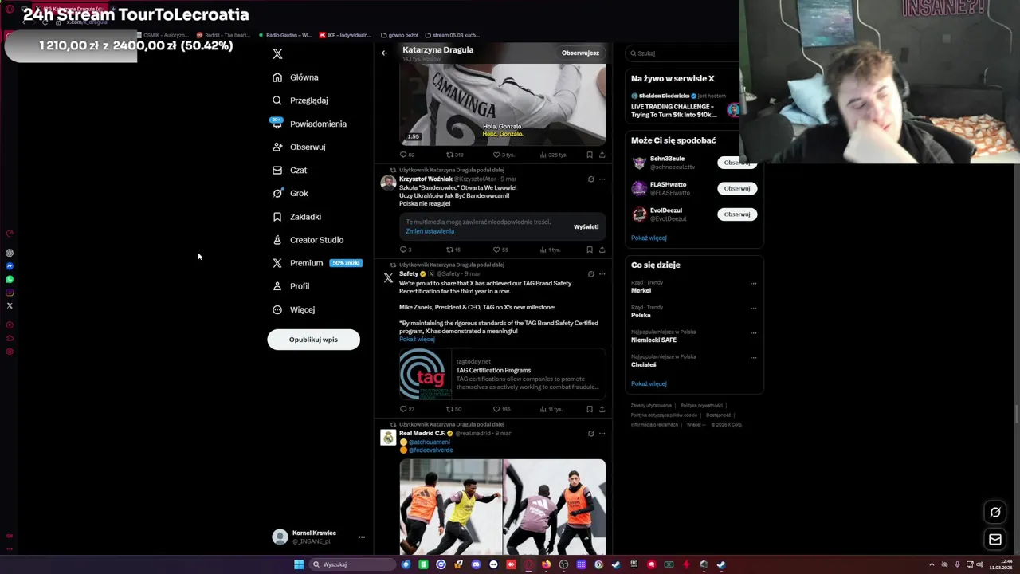Open more options on Safety post
The image size is (1020, 574).
click(x=602, y=274)
